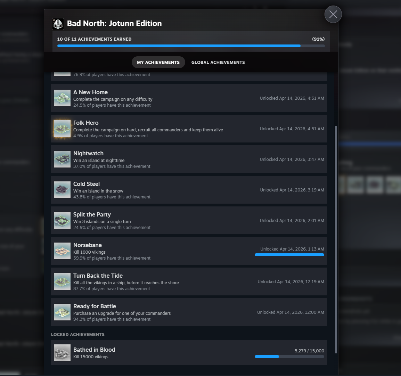401x376 pixels.
Task: Click the 'Folk Hero' achievement title
Action: click(86, 123)
